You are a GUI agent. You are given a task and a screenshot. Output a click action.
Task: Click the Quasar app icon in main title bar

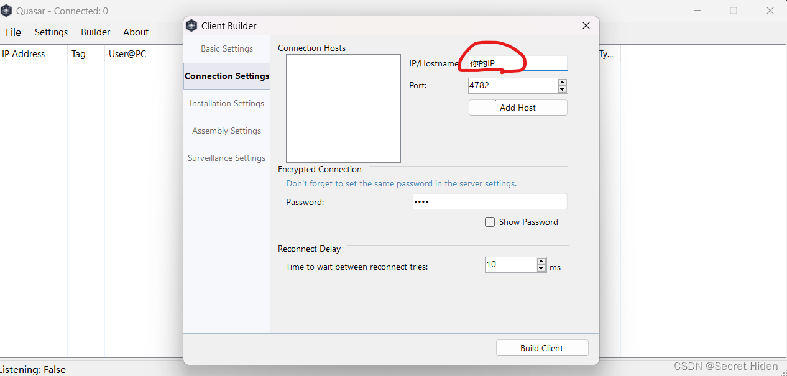(6, 11)
